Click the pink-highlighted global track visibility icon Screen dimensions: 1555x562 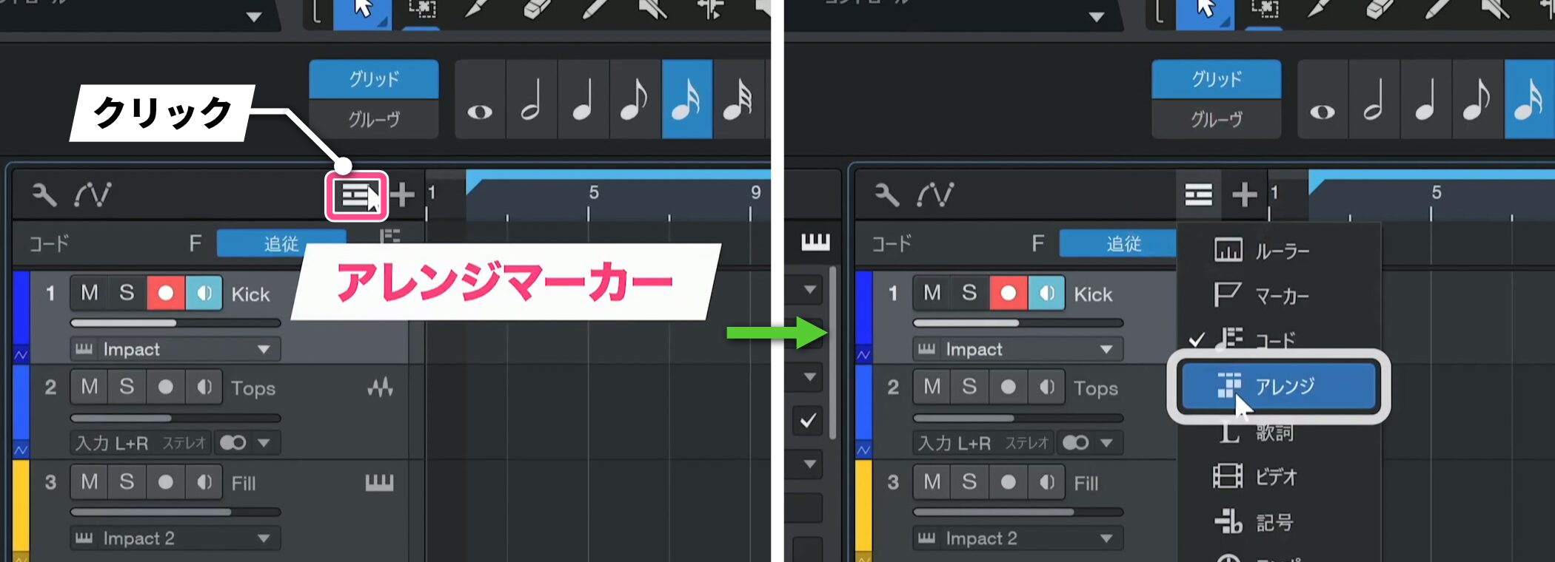(356, 196)
